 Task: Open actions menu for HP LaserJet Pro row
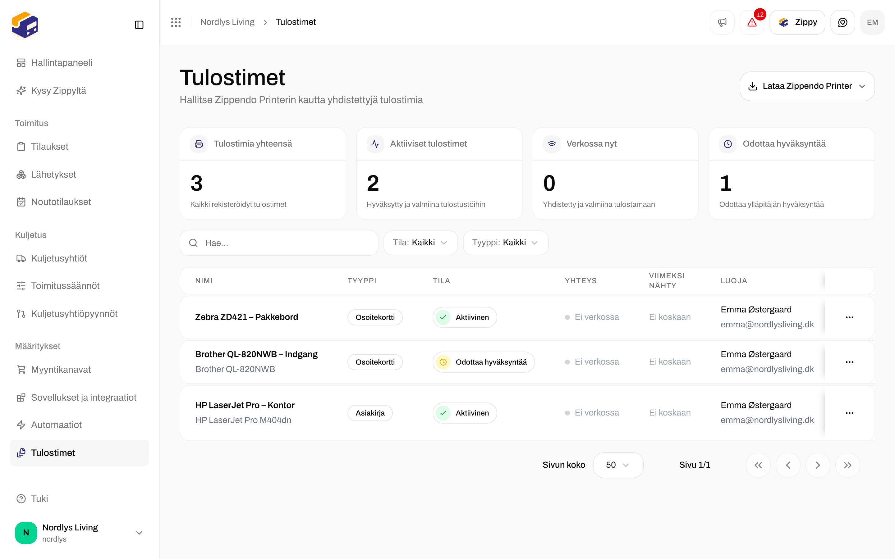[850, 413]
